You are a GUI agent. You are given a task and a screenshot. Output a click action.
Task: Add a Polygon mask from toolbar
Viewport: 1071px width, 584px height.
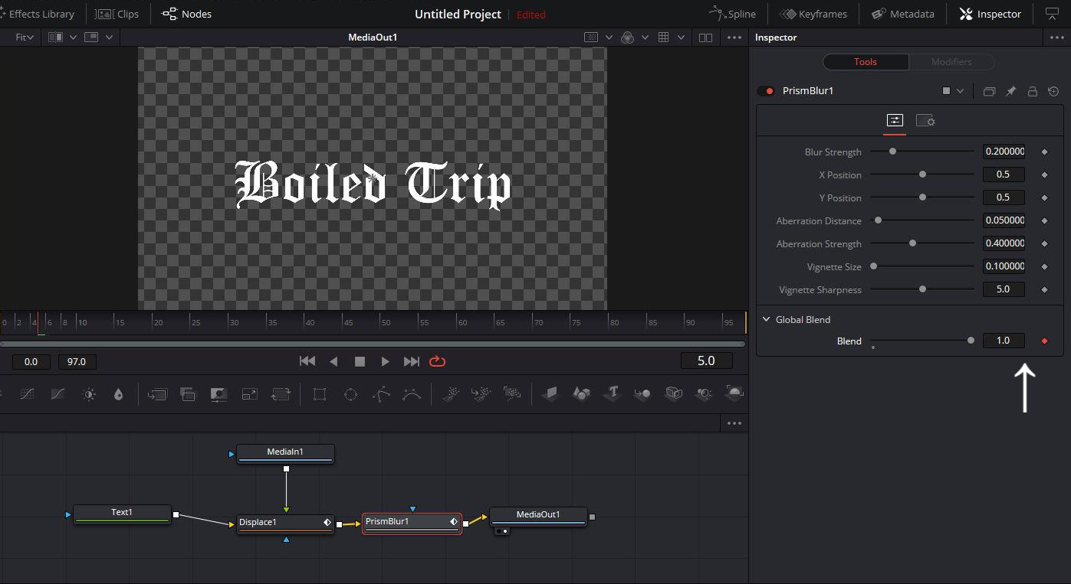coord(381,394)
